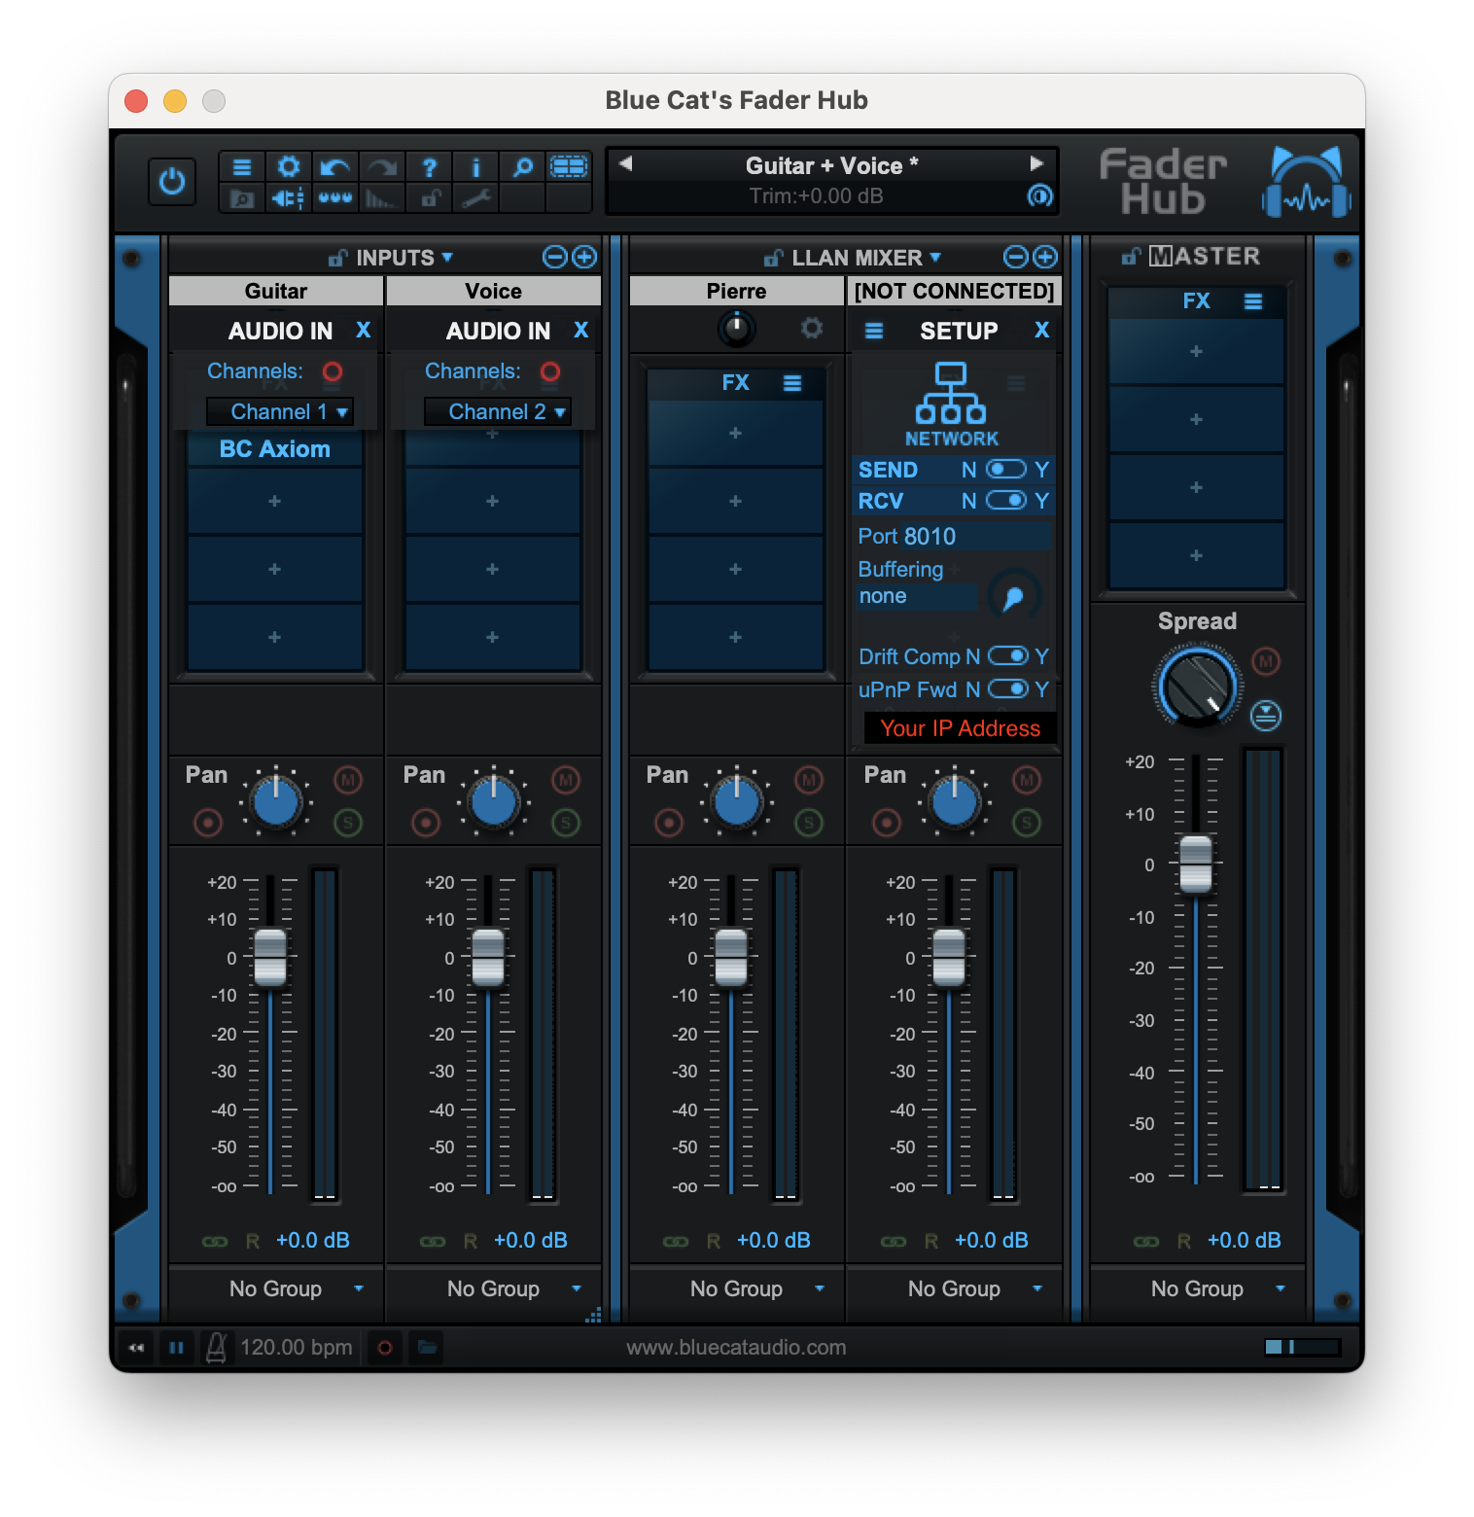Click the pause transport button
The width and height of the screenshot is (1474, 1517).
tap(176, 1348)
